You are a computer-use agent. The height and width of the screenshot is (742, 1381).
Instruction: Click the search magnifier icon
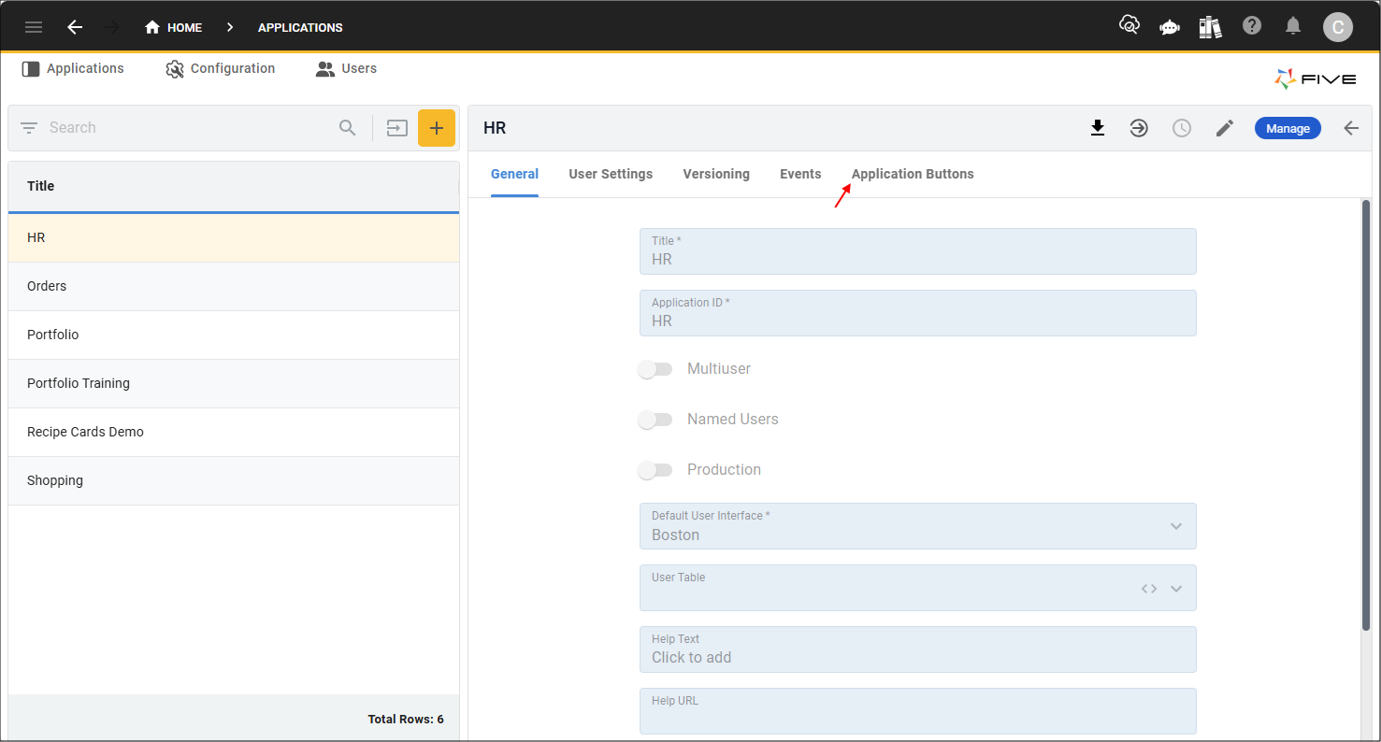tap(348, 128)
